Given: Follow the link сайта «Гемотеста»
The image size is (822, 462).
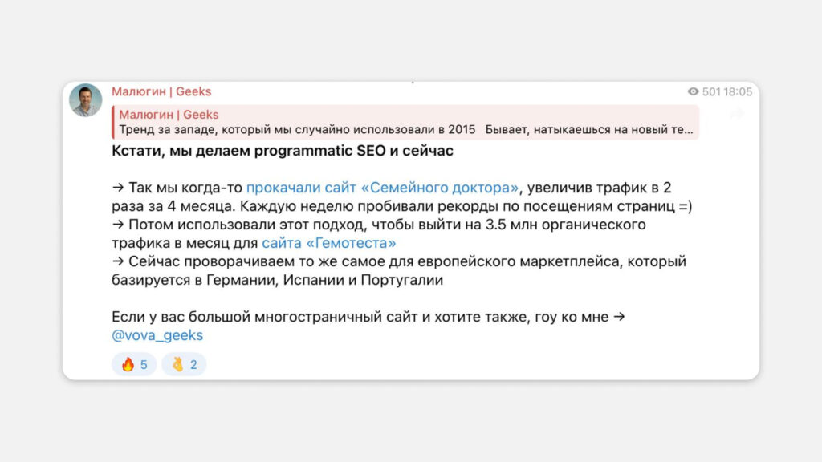Looking at the screenshot, I should coord(328,243).
